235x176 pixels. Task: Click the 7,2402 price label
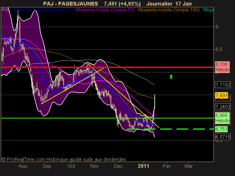(x=223, y=107)
